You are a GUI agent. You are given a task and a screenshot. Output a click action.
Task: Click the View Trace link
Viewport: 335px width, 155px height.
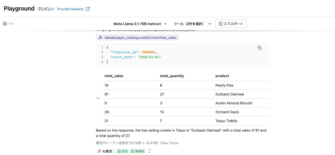pos(169,143)
